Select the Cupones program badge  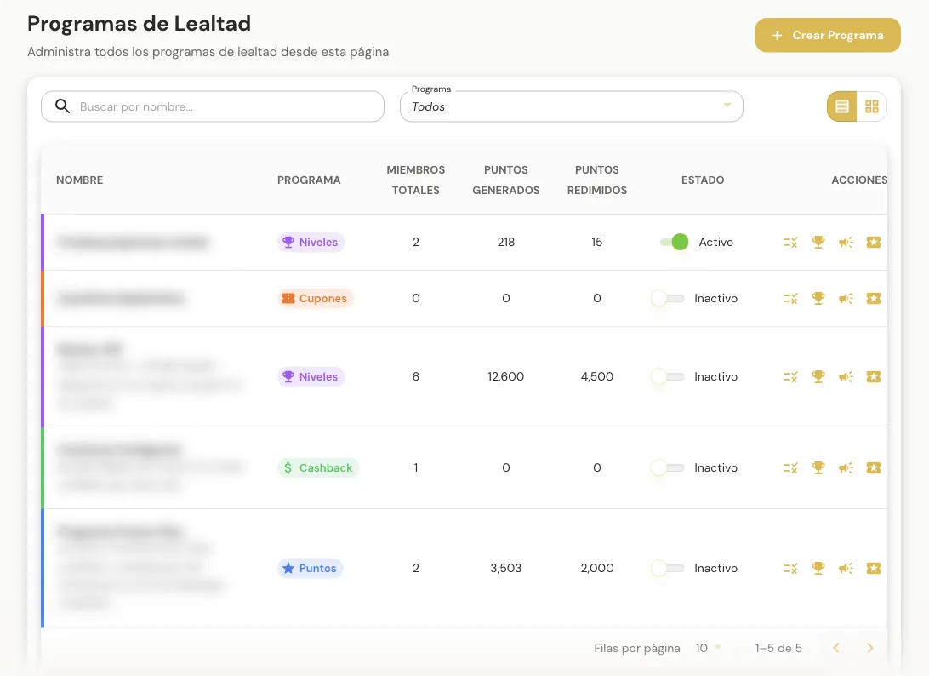tap(315, 298)
